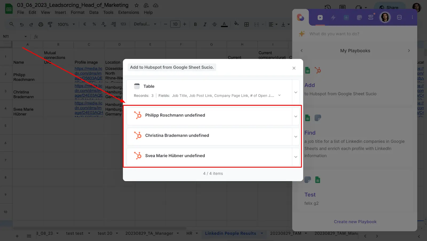
Task: Toggle strikethrough formatting
Action: pos(214,24)
